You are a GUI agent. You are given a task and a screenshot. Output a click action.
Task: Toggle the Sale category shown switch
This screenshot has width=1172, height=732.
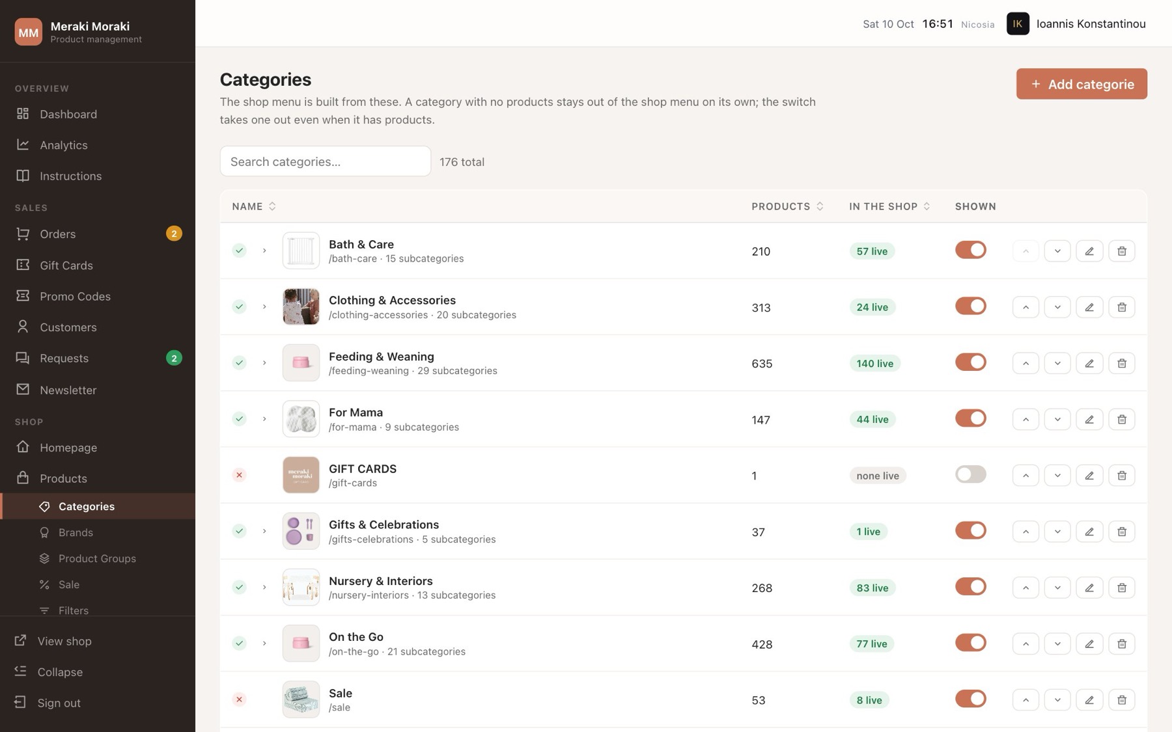[971, 699]
